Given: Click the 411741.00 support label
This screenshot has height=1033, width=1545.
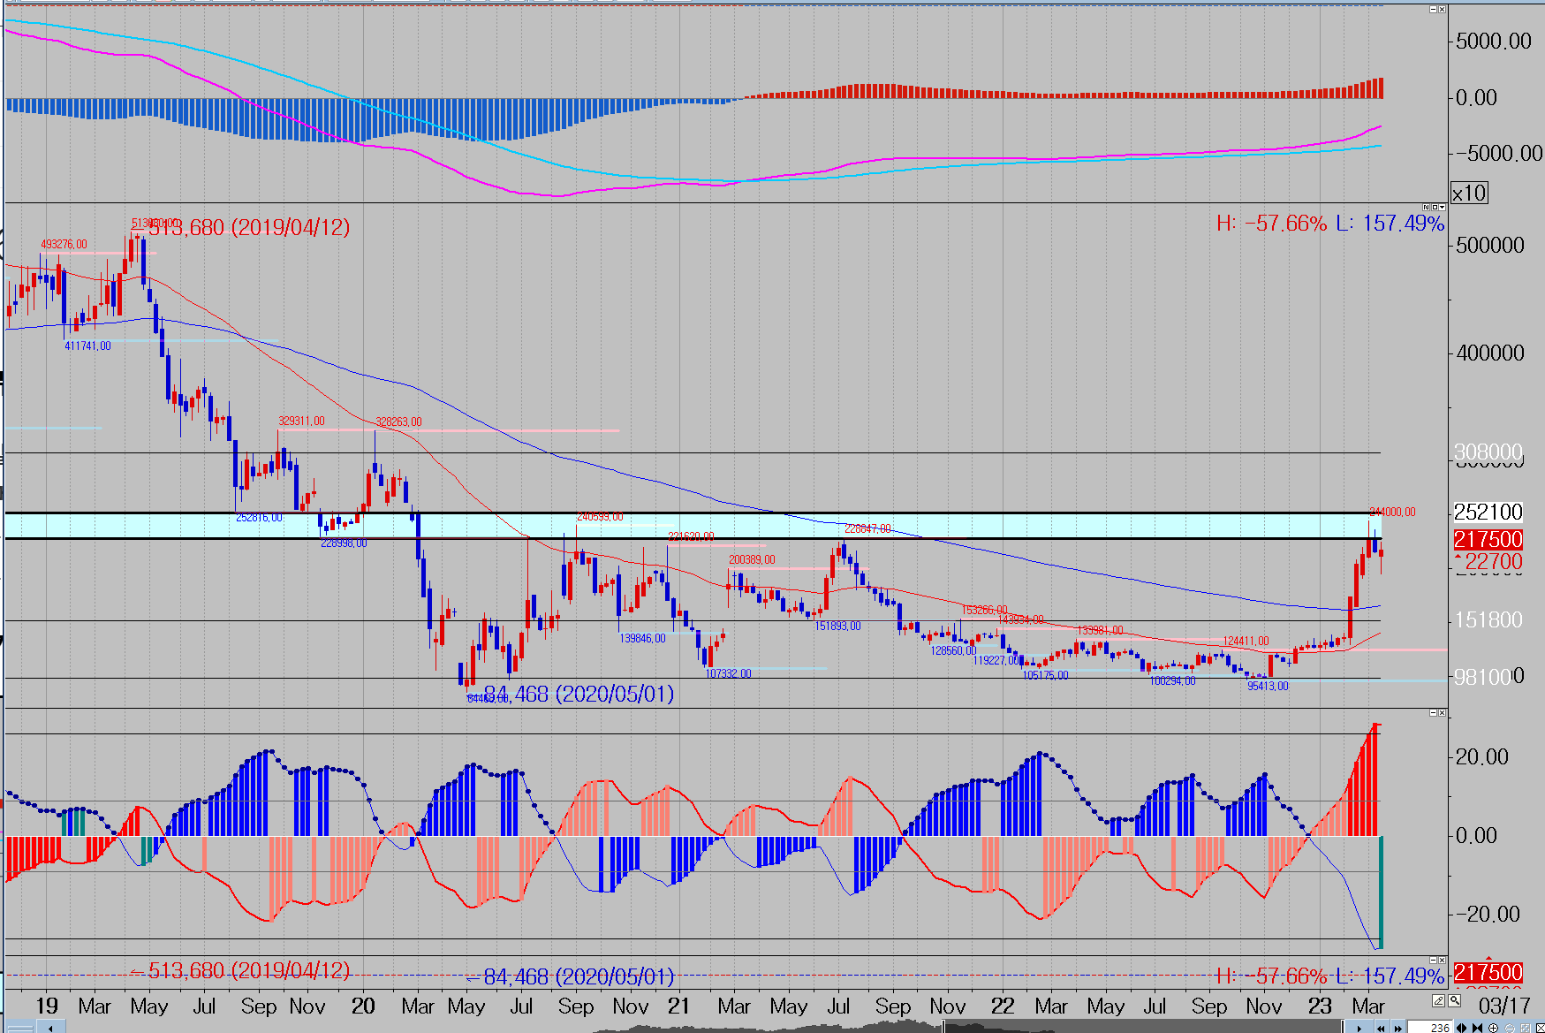Looking at the screenshot, I should (87, 346).
